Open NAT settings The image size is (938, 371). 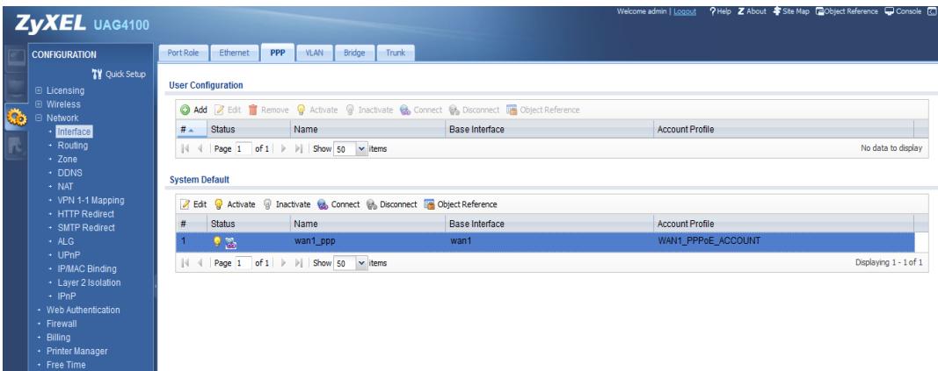tap(65, 187)
